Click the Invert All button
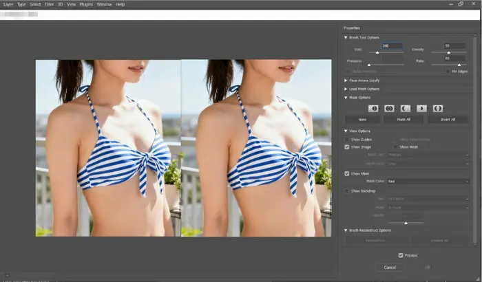Screen dimensions: 482x282 click(x=448, y=120)
